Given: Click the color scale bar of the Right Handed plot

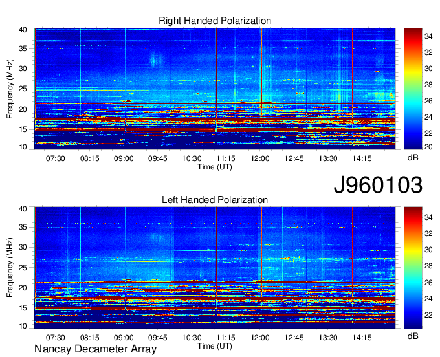Looking at the screenshot, I should coord(413,89).
